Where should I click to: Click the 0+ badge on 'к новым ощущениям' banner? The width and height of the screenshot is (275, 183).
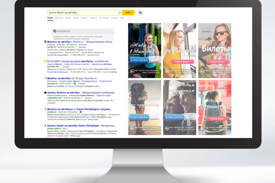tap(167, 128)
